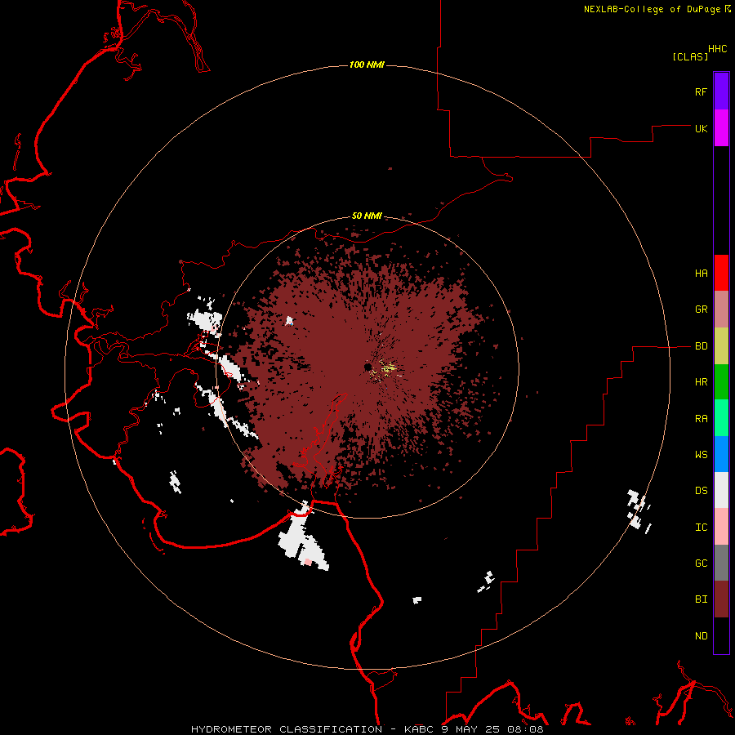Viewport: 735px width, 735px height.
Task: Click the HHC product code label
Action: pyautogui.click(x=717, y=49)
